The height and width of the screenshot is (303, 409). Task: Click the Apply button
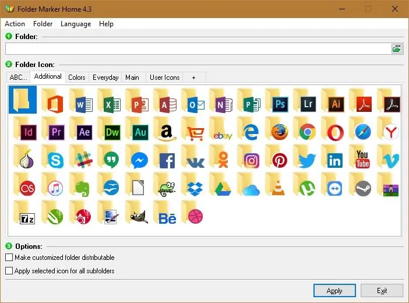tap(334, 291)
